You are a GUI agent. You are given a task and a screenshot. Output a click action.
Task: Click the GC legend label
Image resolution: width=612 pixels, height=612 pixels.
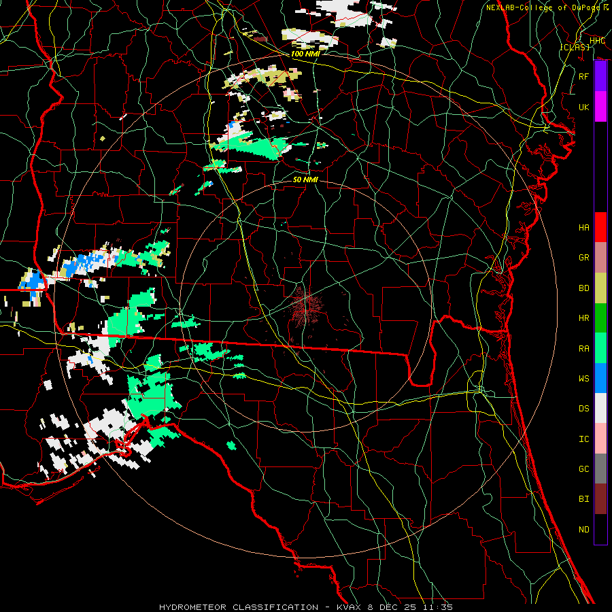pos(584,469)
